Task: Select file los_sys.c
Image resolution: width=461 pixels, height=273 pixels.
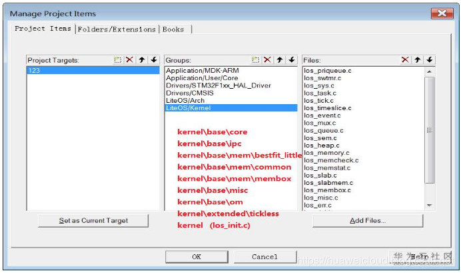Action: tap(319, 85)
